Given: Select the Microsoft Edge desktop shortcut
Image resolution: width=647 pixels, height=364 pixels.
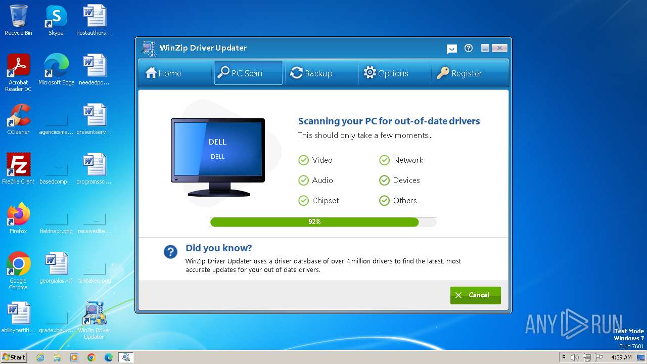Looking at the screenshot, I should click(x=56, y=70).
